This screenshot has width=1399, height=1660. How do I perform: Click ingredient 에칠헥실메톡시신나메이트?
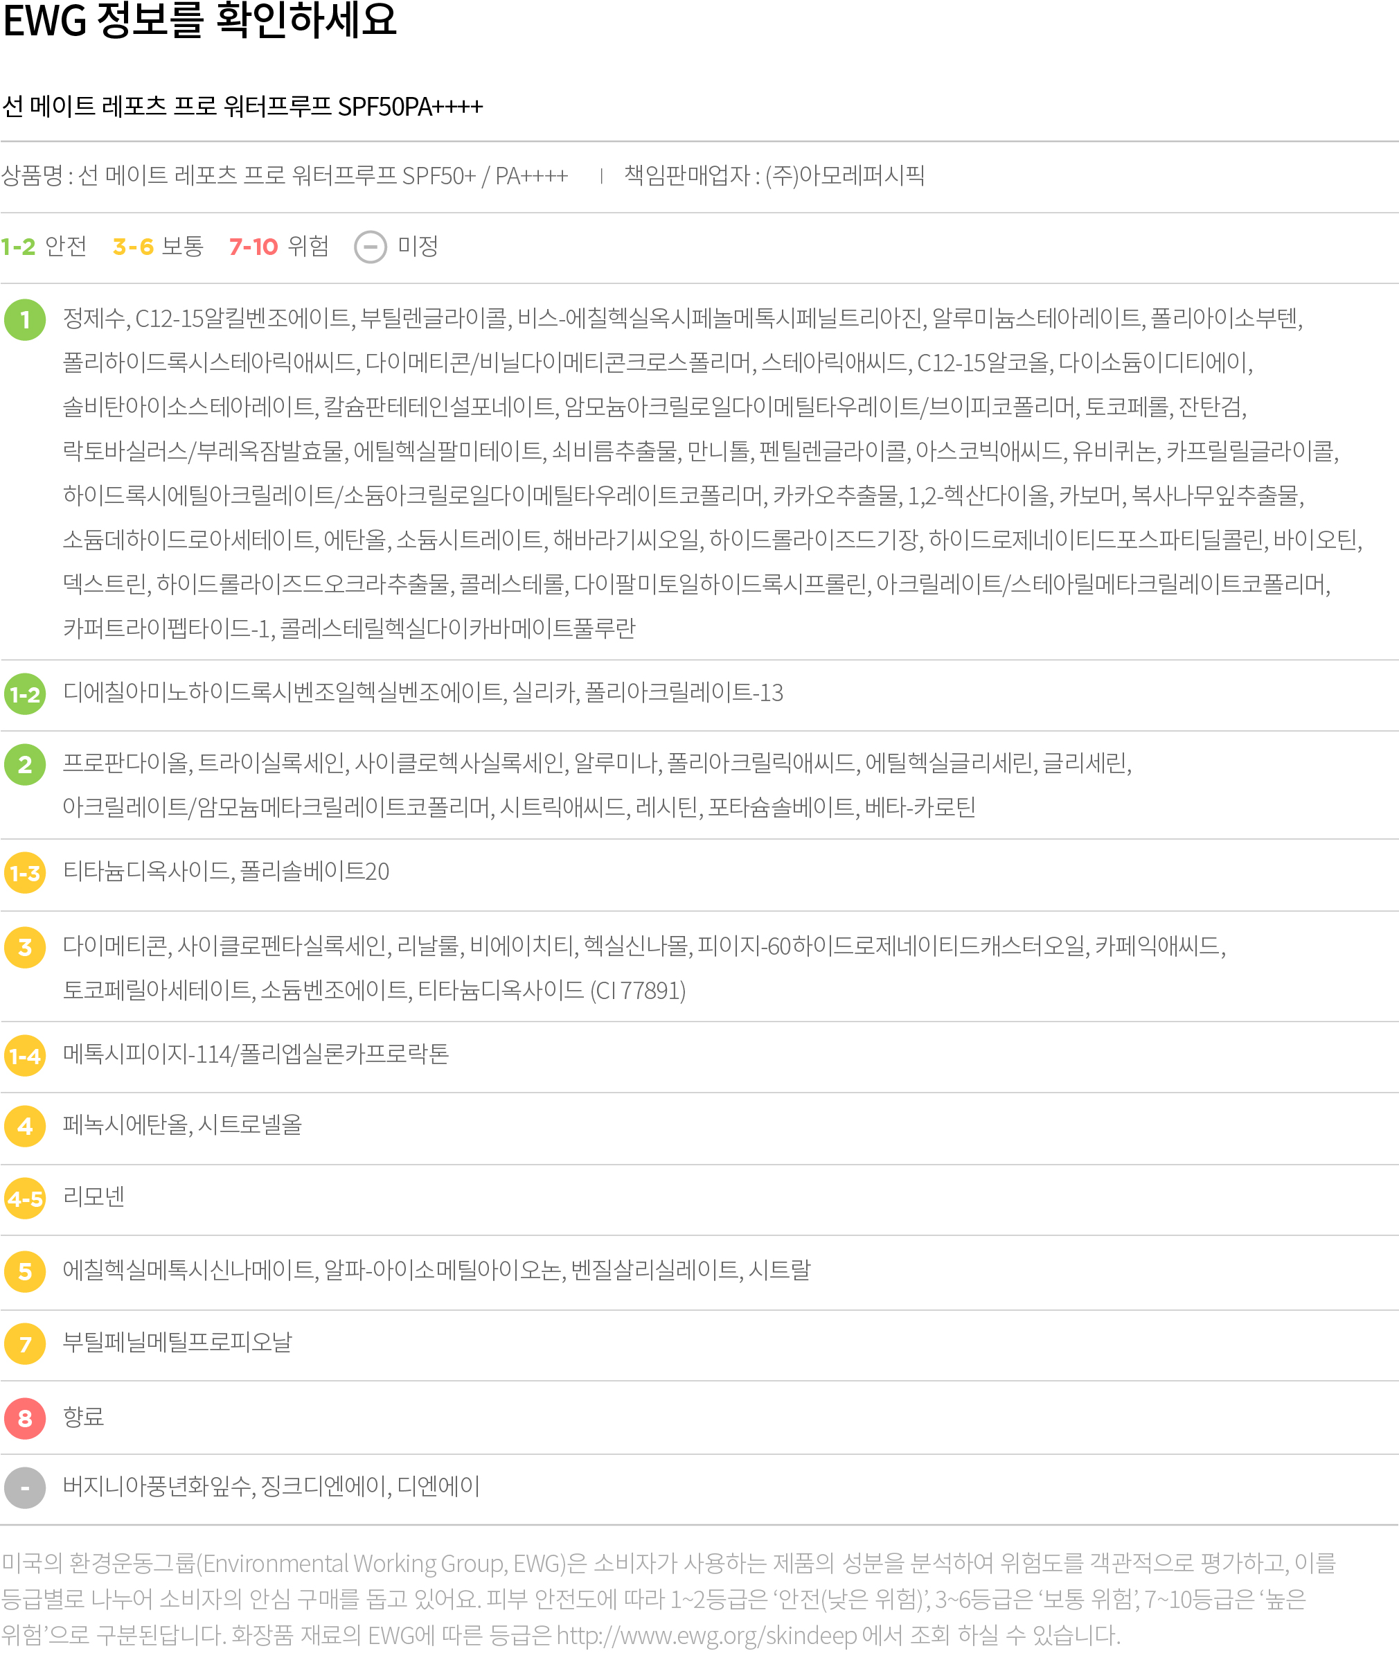(x=189, y=1271)
